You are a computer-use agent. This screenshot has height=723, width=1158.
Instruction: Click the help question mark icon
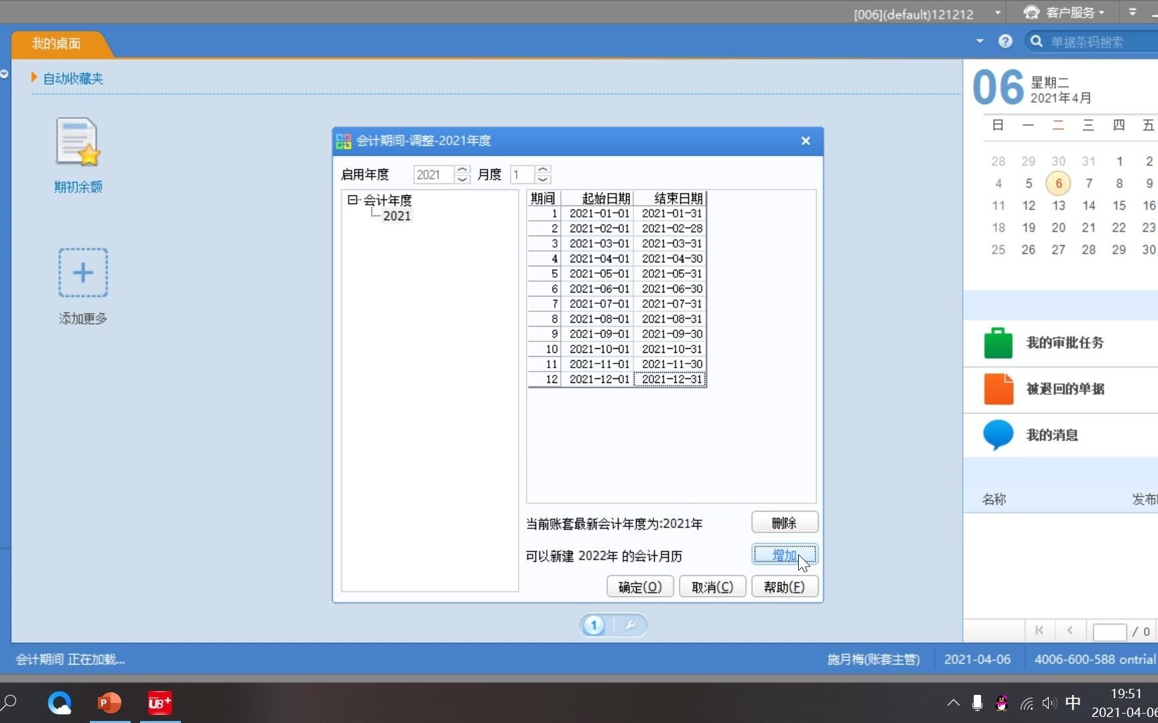pyautogui.click(x=1005, y=42)
